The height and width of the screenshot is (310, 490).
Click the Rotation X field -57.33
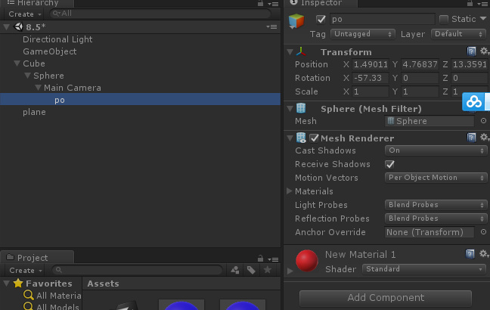point(371,78)
